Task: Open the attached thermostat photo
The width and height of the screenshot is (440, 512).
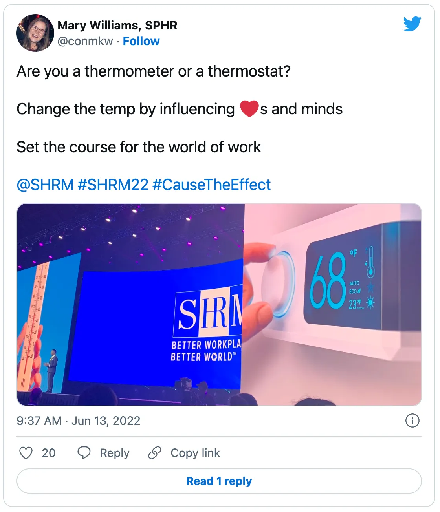Action: (x=219, y=304)
